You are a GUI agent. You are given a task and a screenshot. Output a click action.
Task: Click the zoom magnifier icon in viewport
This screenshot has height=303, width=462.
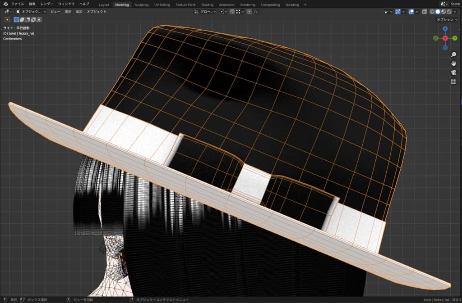click(x=453, y=54)
